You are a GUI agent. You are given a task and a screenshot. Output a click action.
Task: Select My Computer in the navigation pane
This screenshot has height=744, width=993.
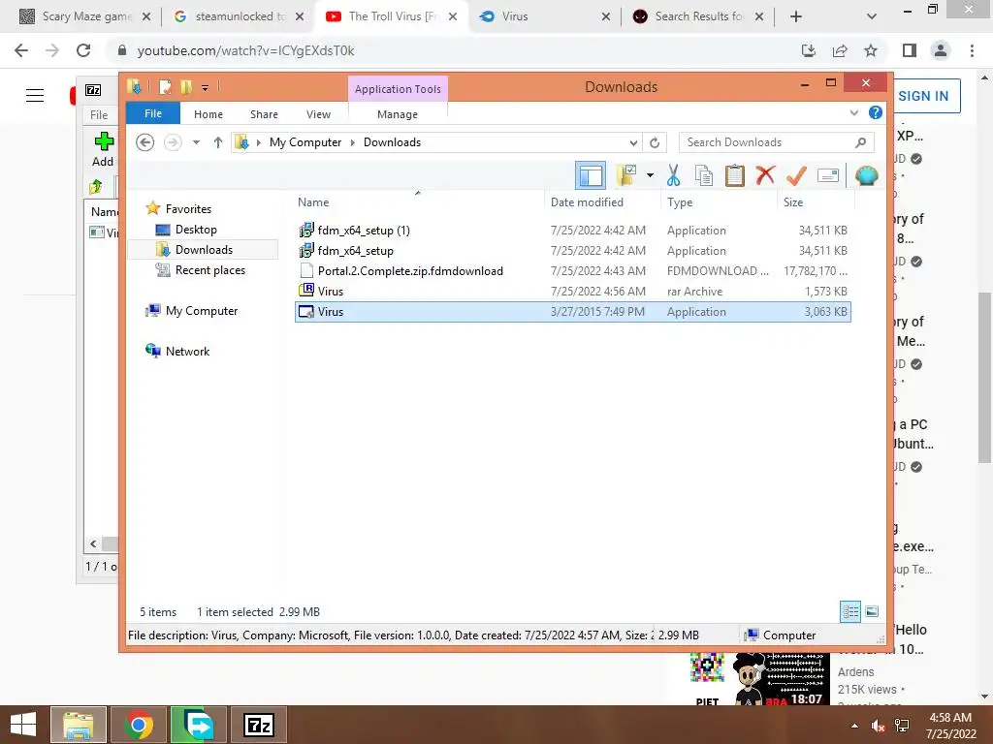(x=202, y=311)
